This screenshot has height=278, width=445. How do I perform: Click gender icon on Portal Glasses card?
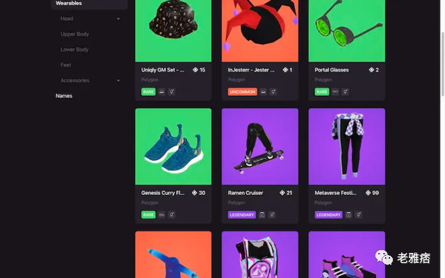click(346, 92)
